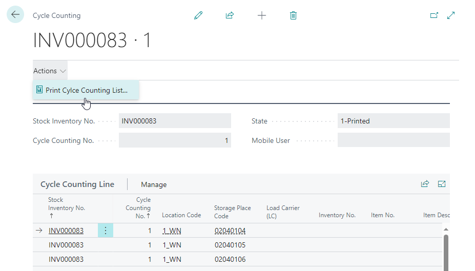475x271 pixels.
Task: Share the Cycle Counting Line list
Action: [x=425, y=184]
